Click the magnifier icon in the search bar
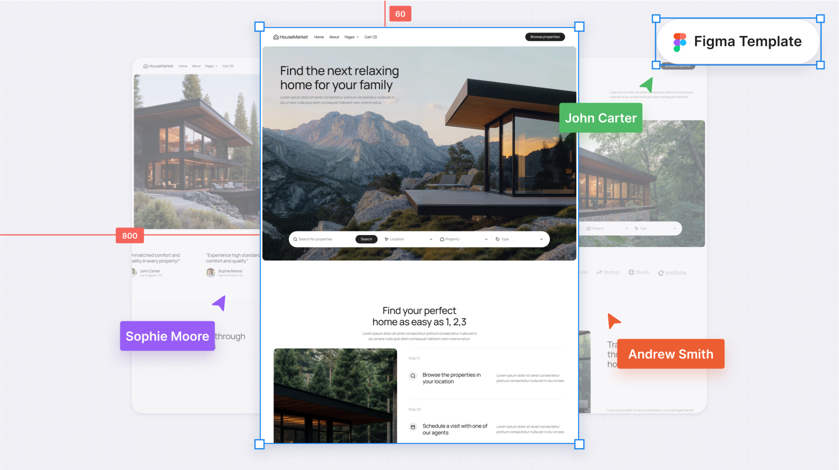The image size is (839, 470). [x=295, y=239]
